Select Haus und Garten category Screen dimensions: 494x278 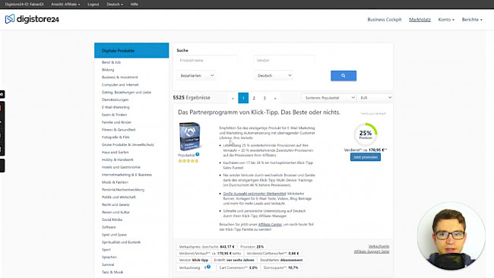click(x=115, y=153)
